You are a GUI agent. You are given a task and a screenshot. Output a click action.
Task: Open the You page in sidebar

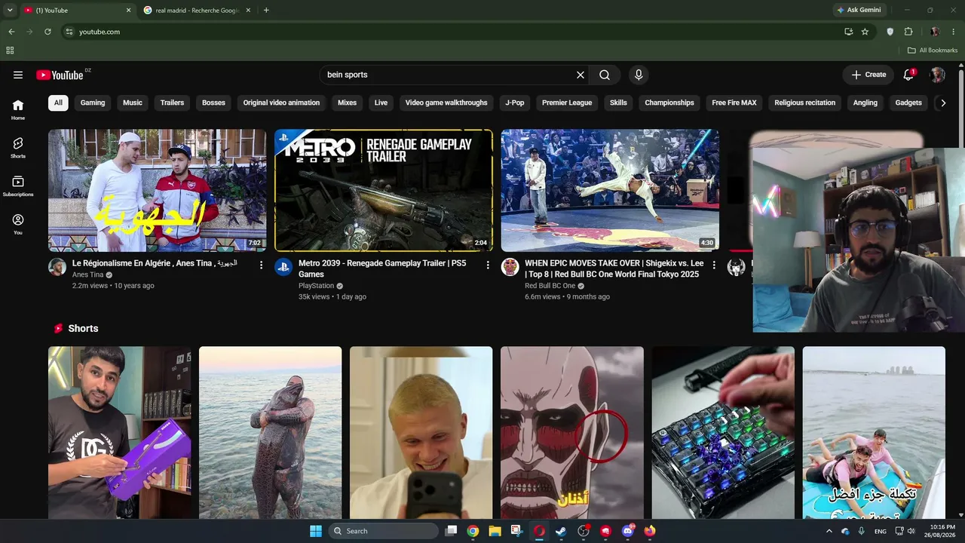[18, 224]
